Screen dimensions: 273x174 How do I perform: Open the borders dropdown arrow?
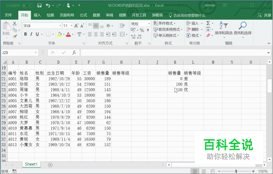[53, 34]
